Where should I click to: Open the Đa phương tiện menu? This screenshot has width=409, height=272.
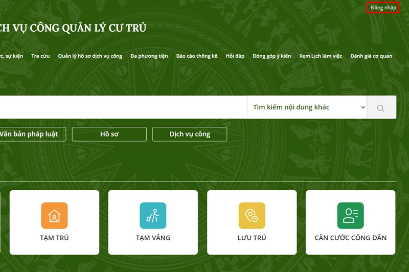click(x=149, y=56)
